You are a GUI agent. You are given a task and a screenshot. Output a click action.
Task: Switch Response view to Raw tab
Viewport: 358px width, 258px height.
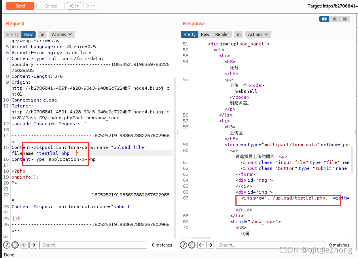click(x=205, y=34)
